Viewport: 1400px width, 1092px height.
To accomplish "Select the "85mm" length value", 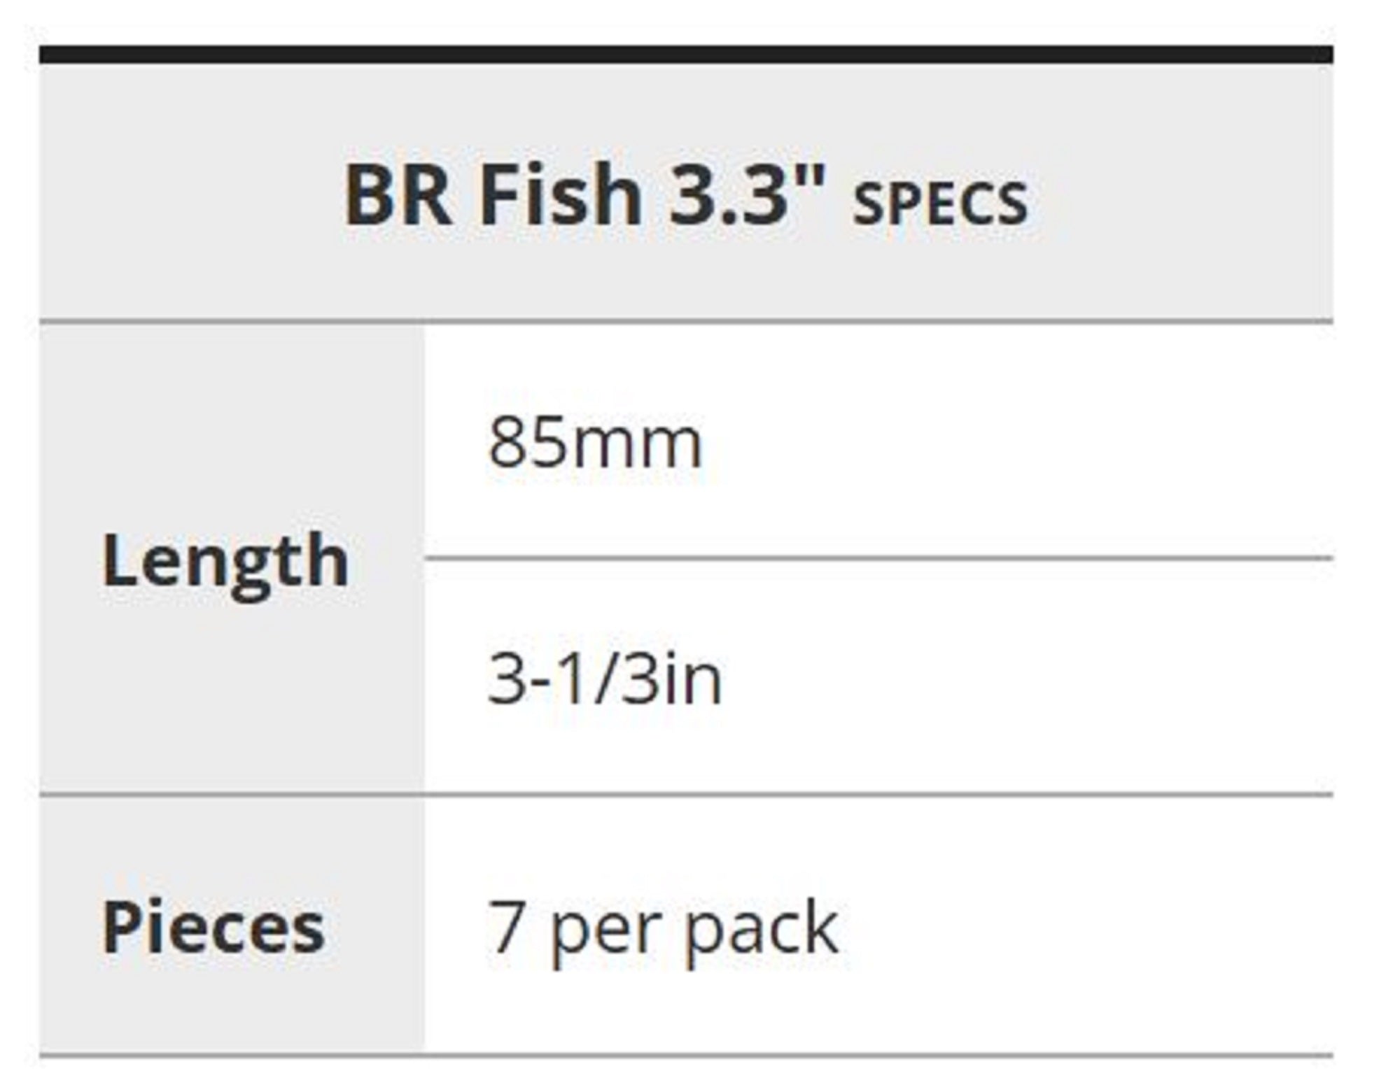I will (x=595, y=443).
